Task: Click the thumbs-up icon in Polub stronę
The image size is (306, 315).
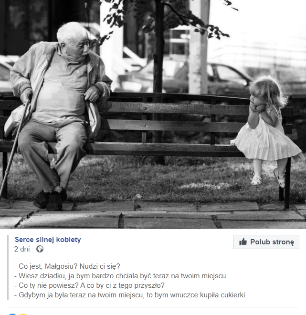Action: (x=243, y=241)
